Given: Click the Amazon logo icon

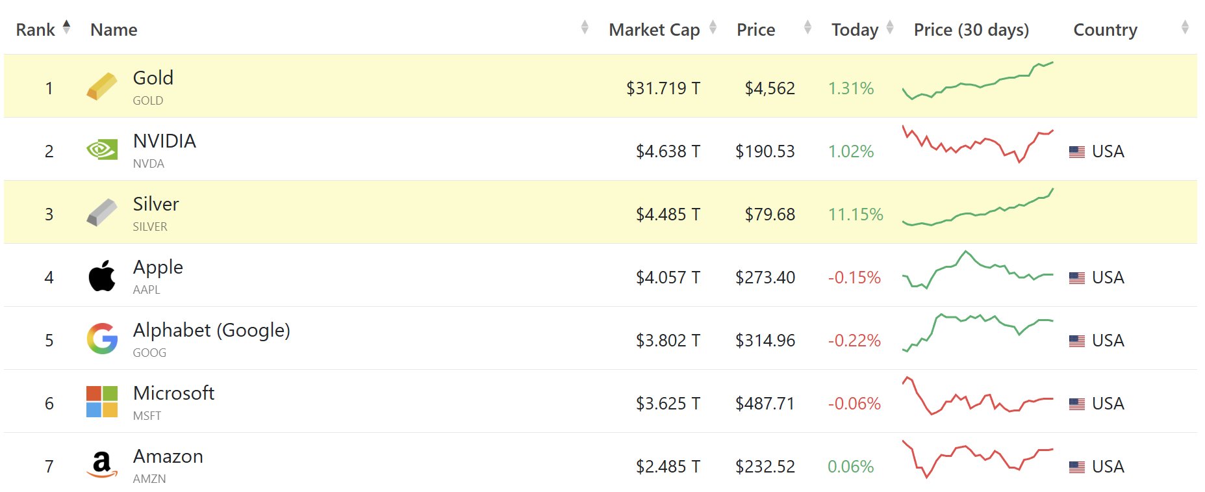Looking at the screenshot, I should tap(101, 465).
